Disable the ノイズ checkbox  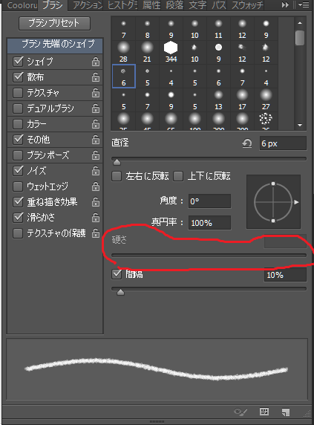coord(18,171)
